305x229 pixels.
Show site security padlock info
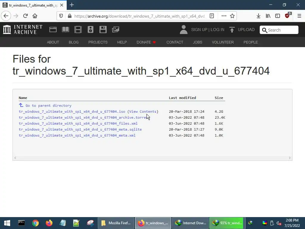pos(70,16)
